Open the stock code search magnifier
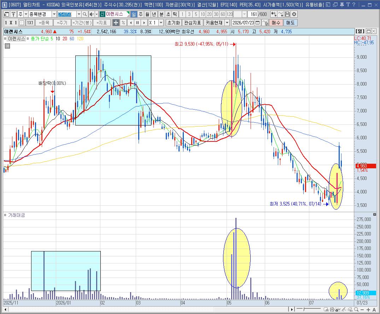Image resolution: width=380 pixels, height=314 pixels. (84, 14)
